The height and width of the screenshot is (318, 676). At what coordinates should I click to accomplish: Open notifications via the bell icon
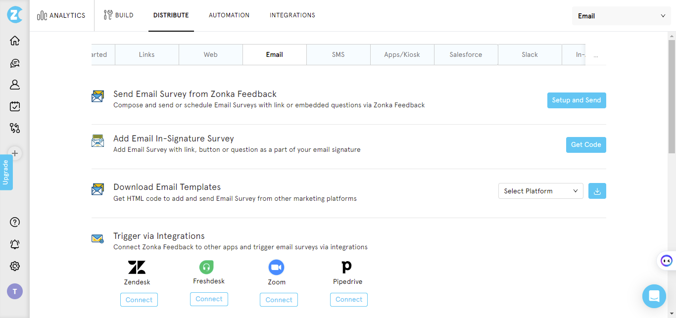tap(14, 244)
